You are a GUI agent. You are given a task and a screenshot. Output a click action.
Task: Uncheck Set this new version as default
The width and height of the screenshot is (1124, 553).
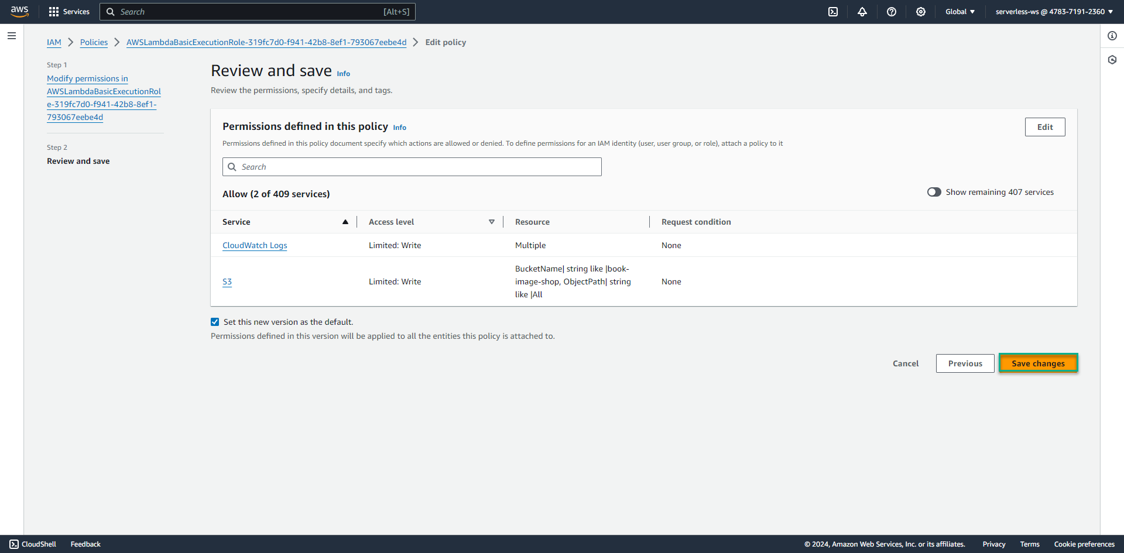215,322
